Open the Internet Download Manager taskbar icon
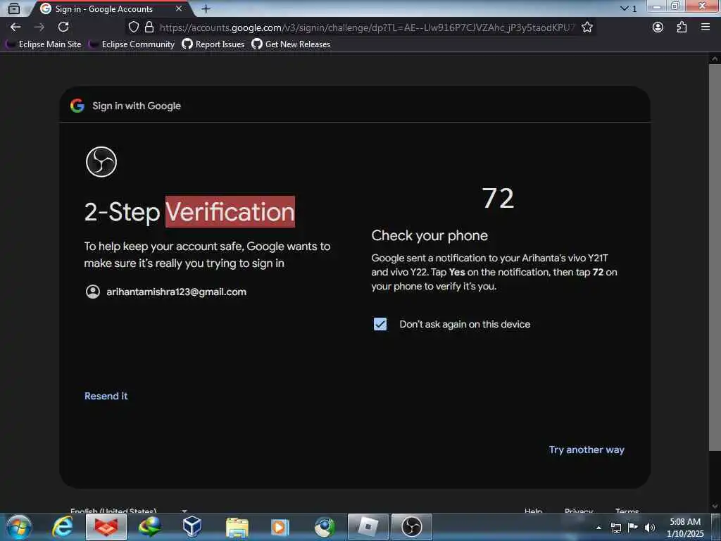This screenshot has height=541, width=721. click(149, 527)
